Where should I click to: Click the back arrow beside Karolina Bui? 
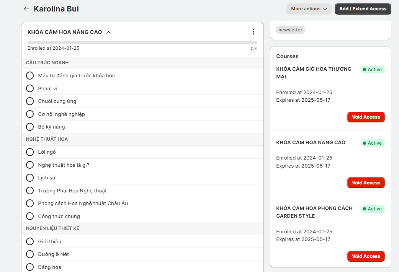(26, 9)
